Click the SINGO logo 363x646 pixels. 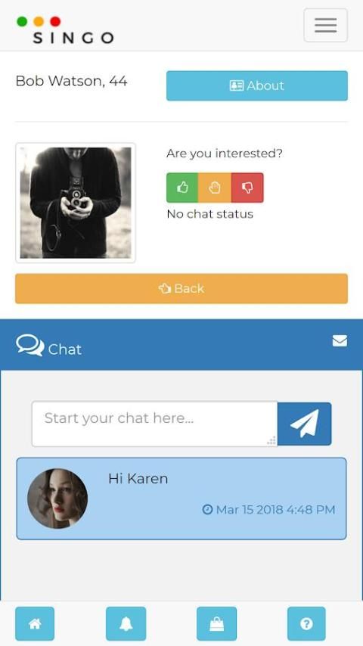tap(65, 30)
